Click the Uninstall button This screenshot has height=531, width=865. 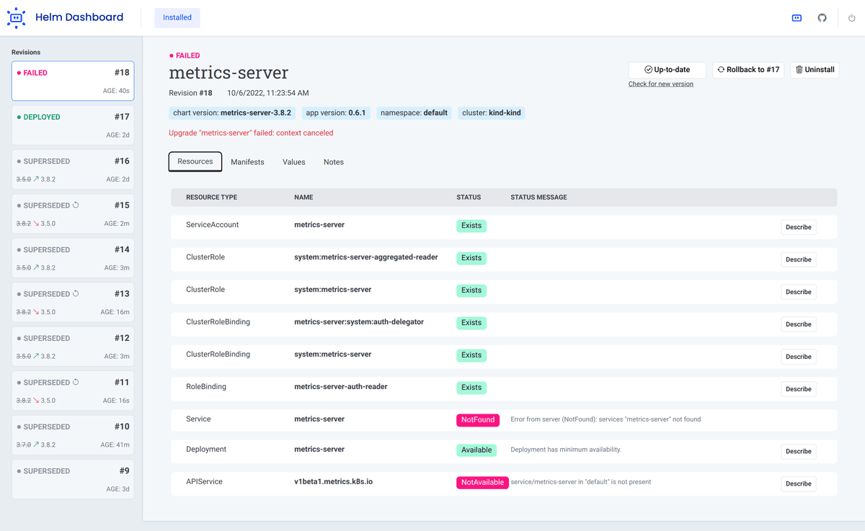tap(815, 70)
